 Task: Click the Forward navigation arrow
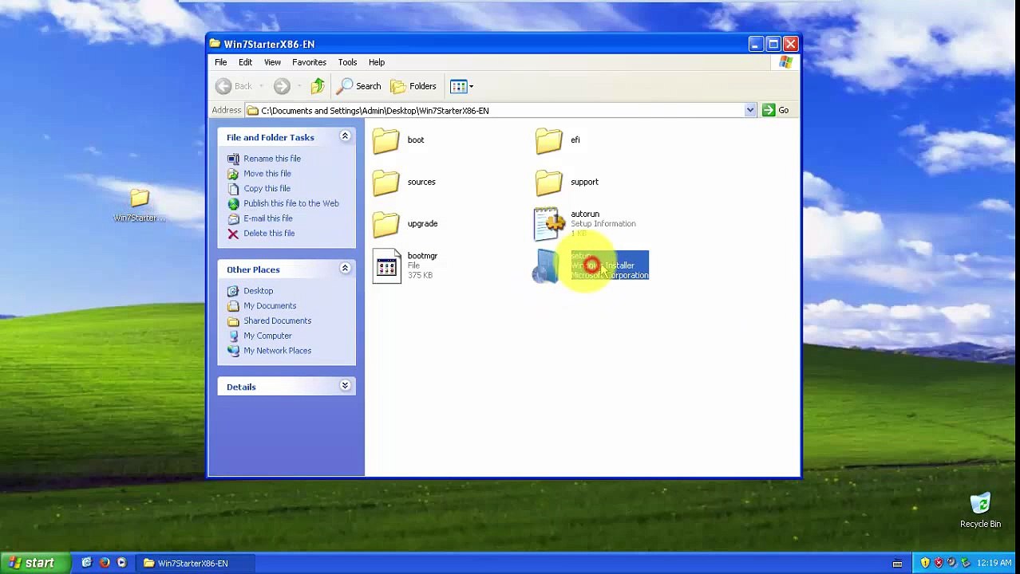(282, 86)
